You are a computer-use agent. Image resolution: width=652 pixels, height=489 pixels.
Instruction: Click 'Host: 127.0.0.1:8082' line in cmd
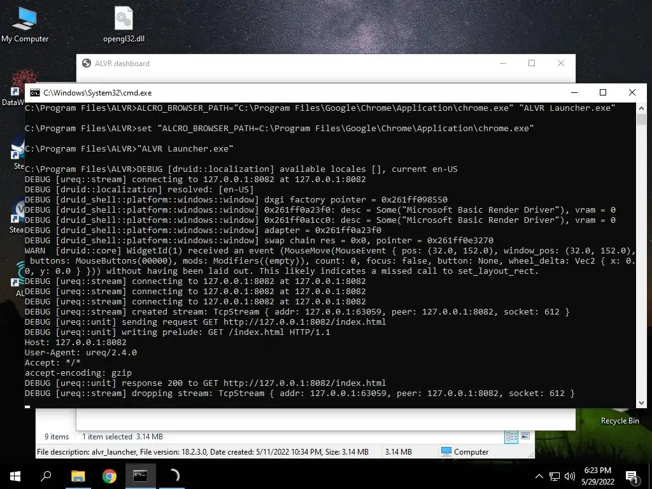76,342
